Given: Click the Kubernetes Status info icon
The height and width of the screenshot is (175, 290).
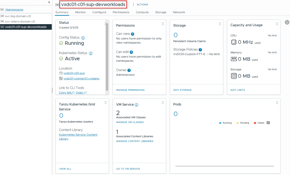Looking at the screenshot, I should 91,53.
